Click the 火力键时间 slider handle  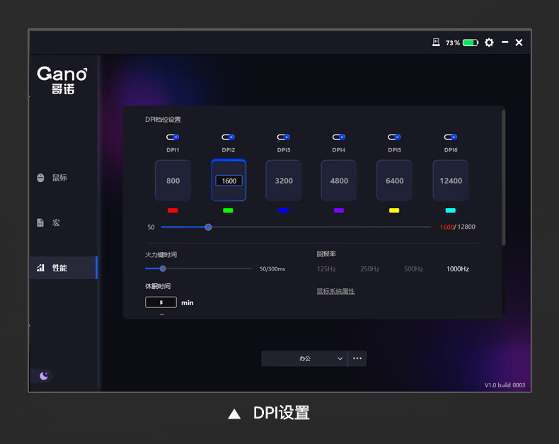[163, 268]
